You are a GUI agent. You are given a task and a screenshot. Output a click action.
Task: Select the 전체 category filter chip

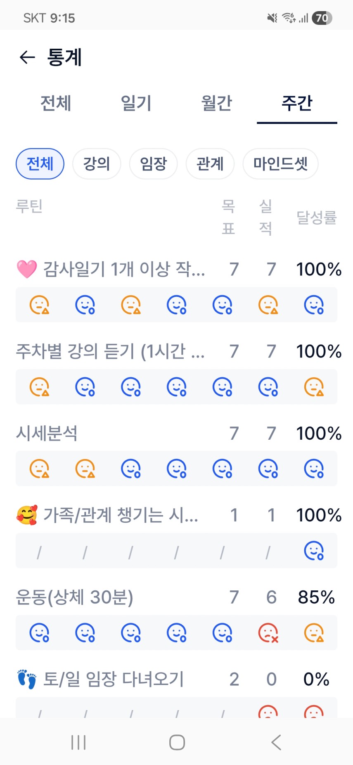click(40, 164)
